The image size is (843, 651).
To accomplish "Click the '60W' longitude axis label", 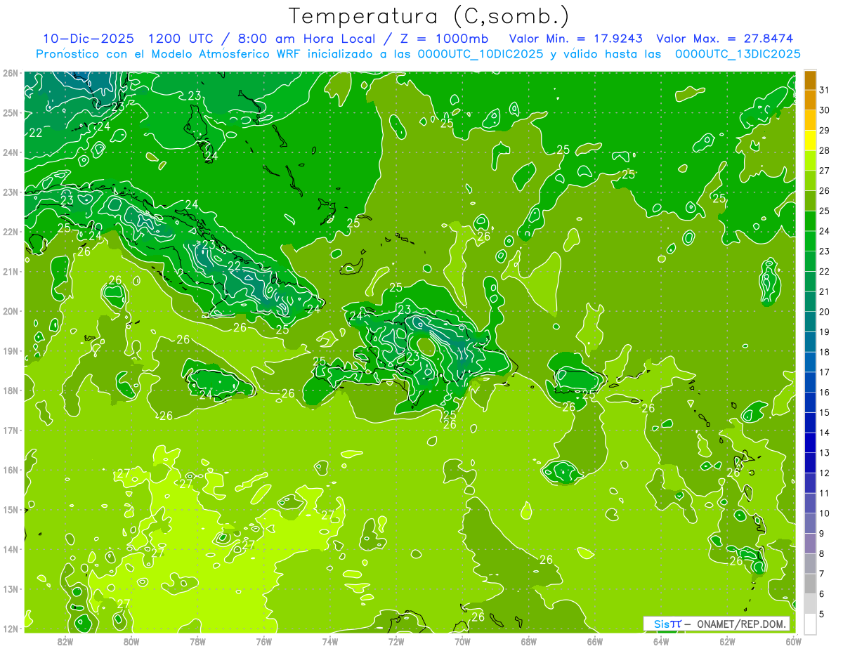I will click(x=793, y=641).
